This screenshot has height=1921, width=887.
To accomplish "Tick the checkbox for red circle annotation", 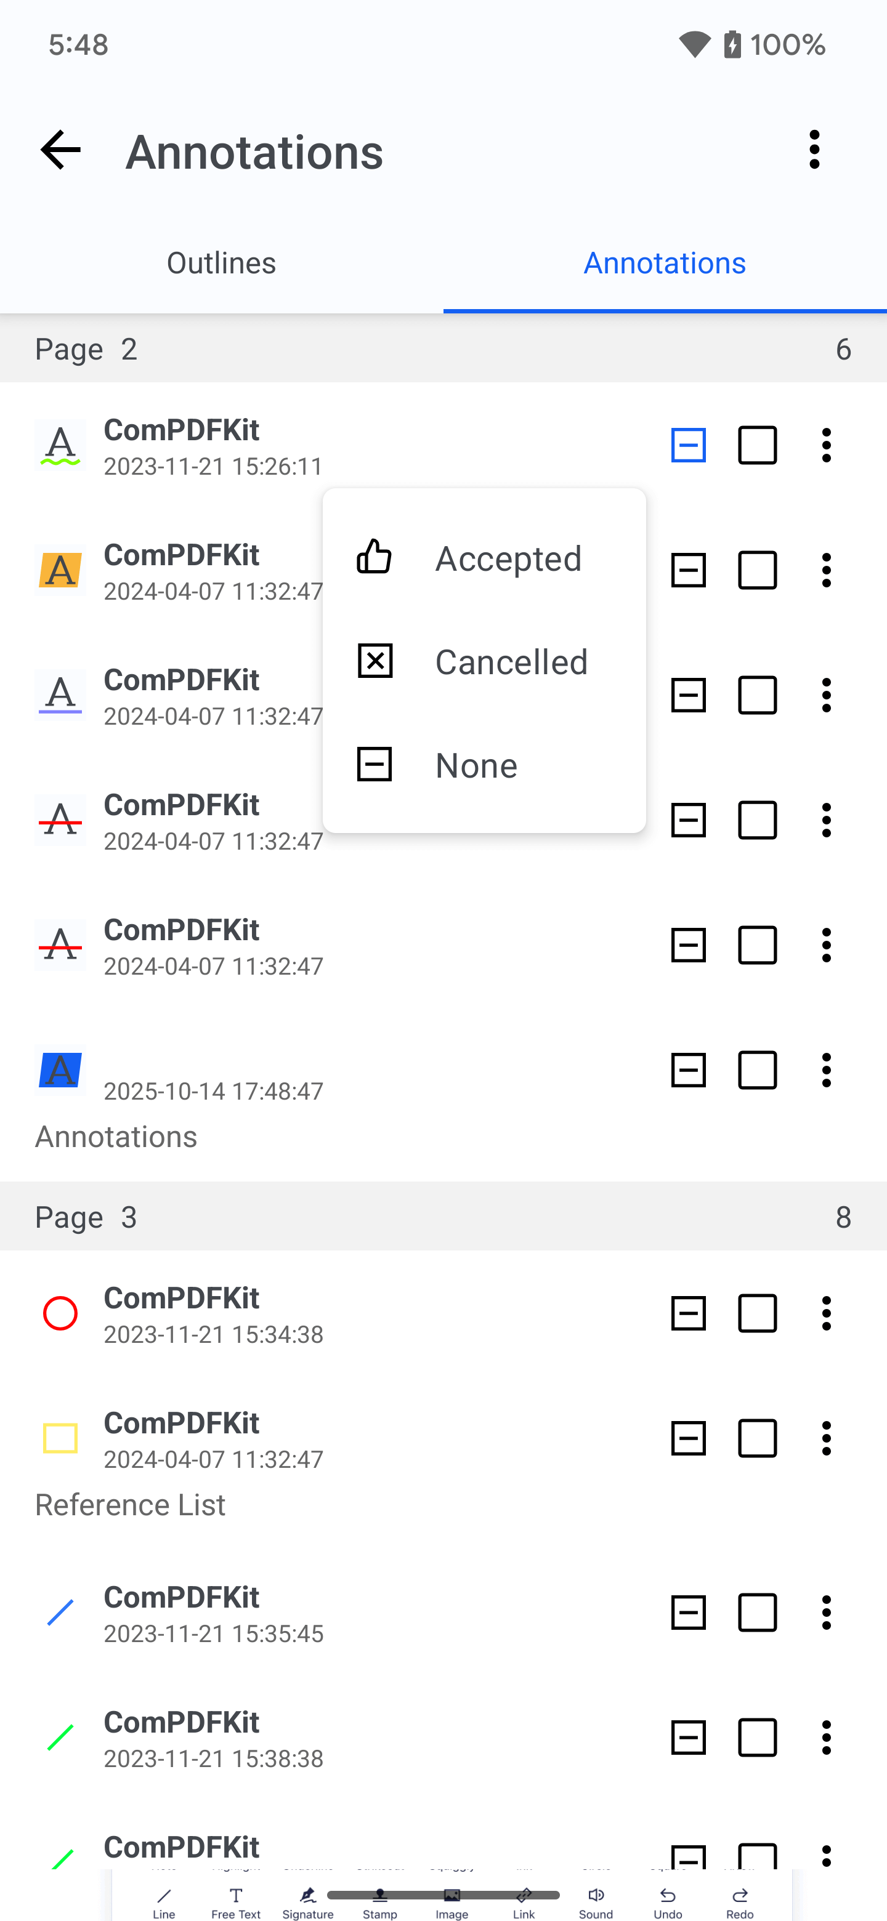I will point(757,1313).
